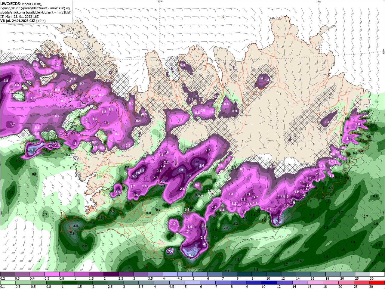
Task: Click the 'UWC/ECDS: Vindur (10m),' title text
Action: coord(21,4)
